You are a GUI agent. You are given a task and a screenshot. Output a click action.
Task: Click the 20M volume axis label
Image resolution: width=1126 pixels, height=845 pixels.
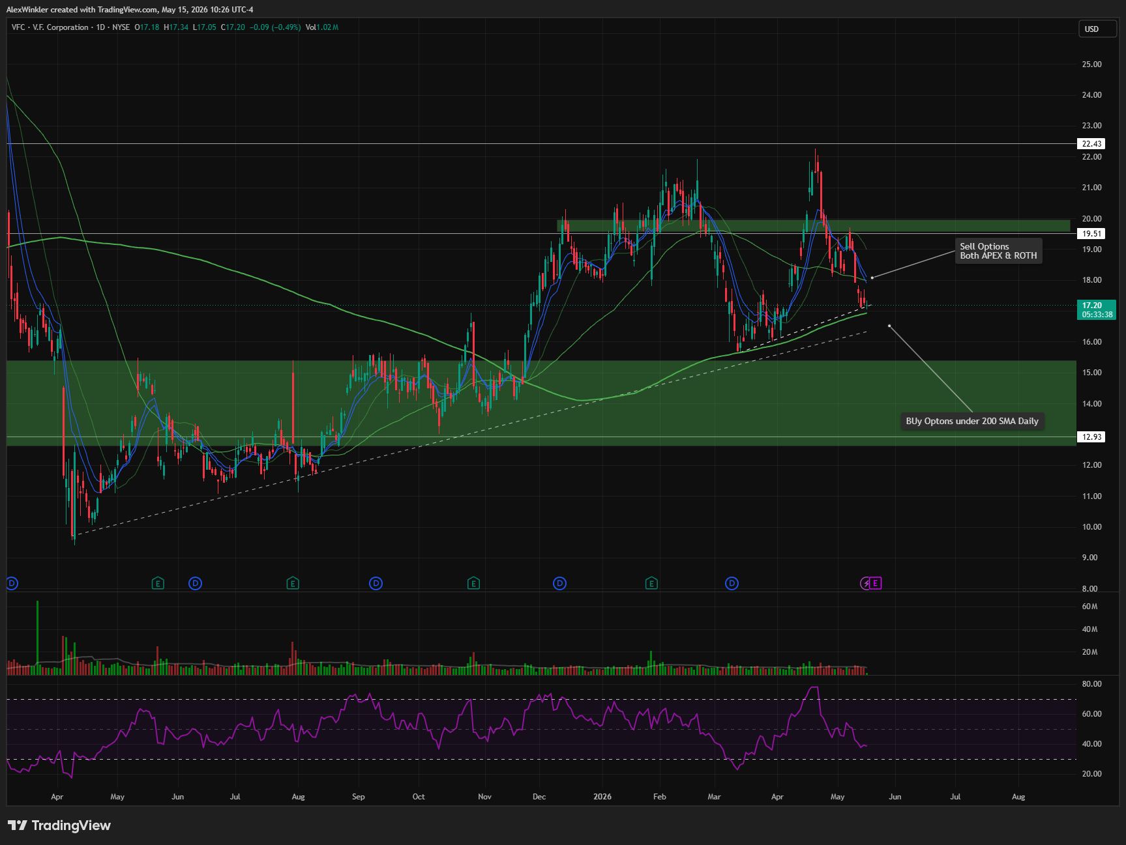(1089, 652)
